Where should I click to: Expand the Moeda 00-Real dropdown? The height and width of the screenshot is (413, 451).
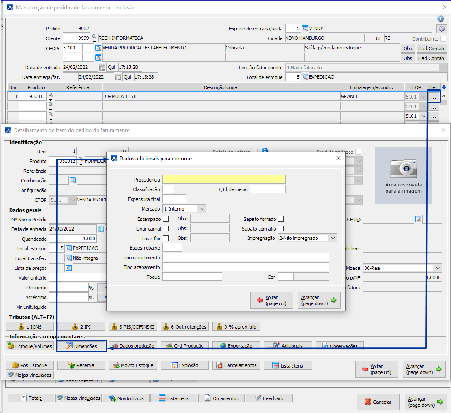click(x=437, y=268)
